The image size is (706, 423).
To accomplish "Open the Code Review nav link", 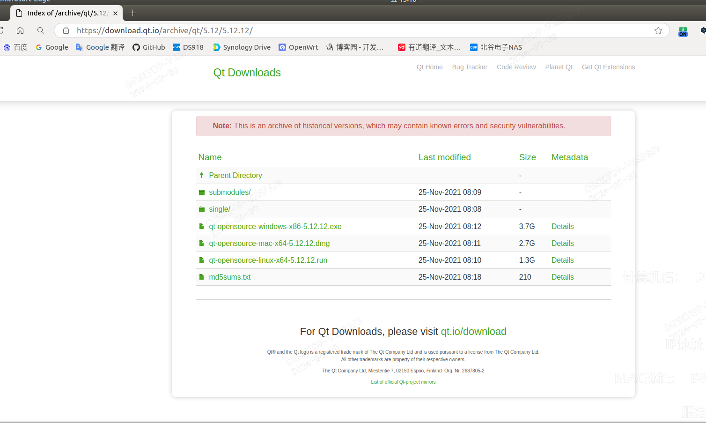I will coord(516,67).
